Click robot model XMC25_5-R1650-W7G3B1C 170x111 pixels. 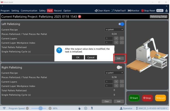(152, 108)
